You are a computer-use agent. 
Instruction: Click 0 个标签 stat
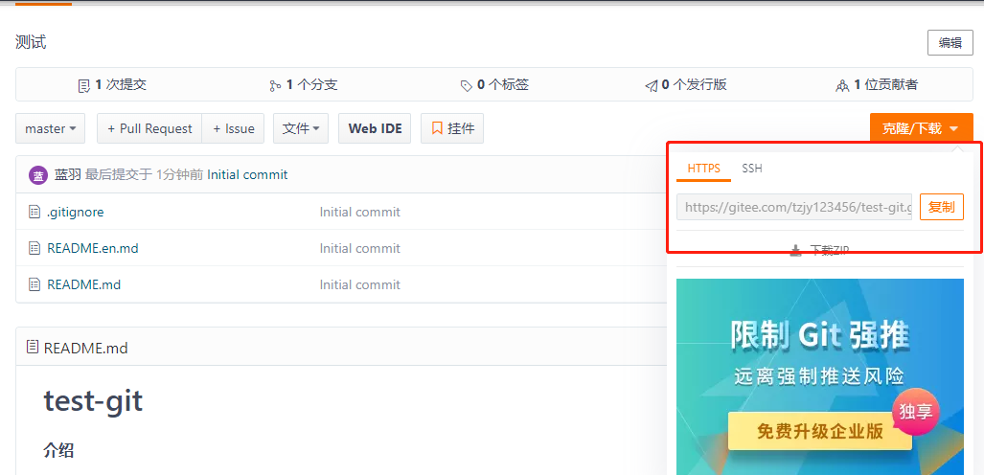(x=494, y=85)
